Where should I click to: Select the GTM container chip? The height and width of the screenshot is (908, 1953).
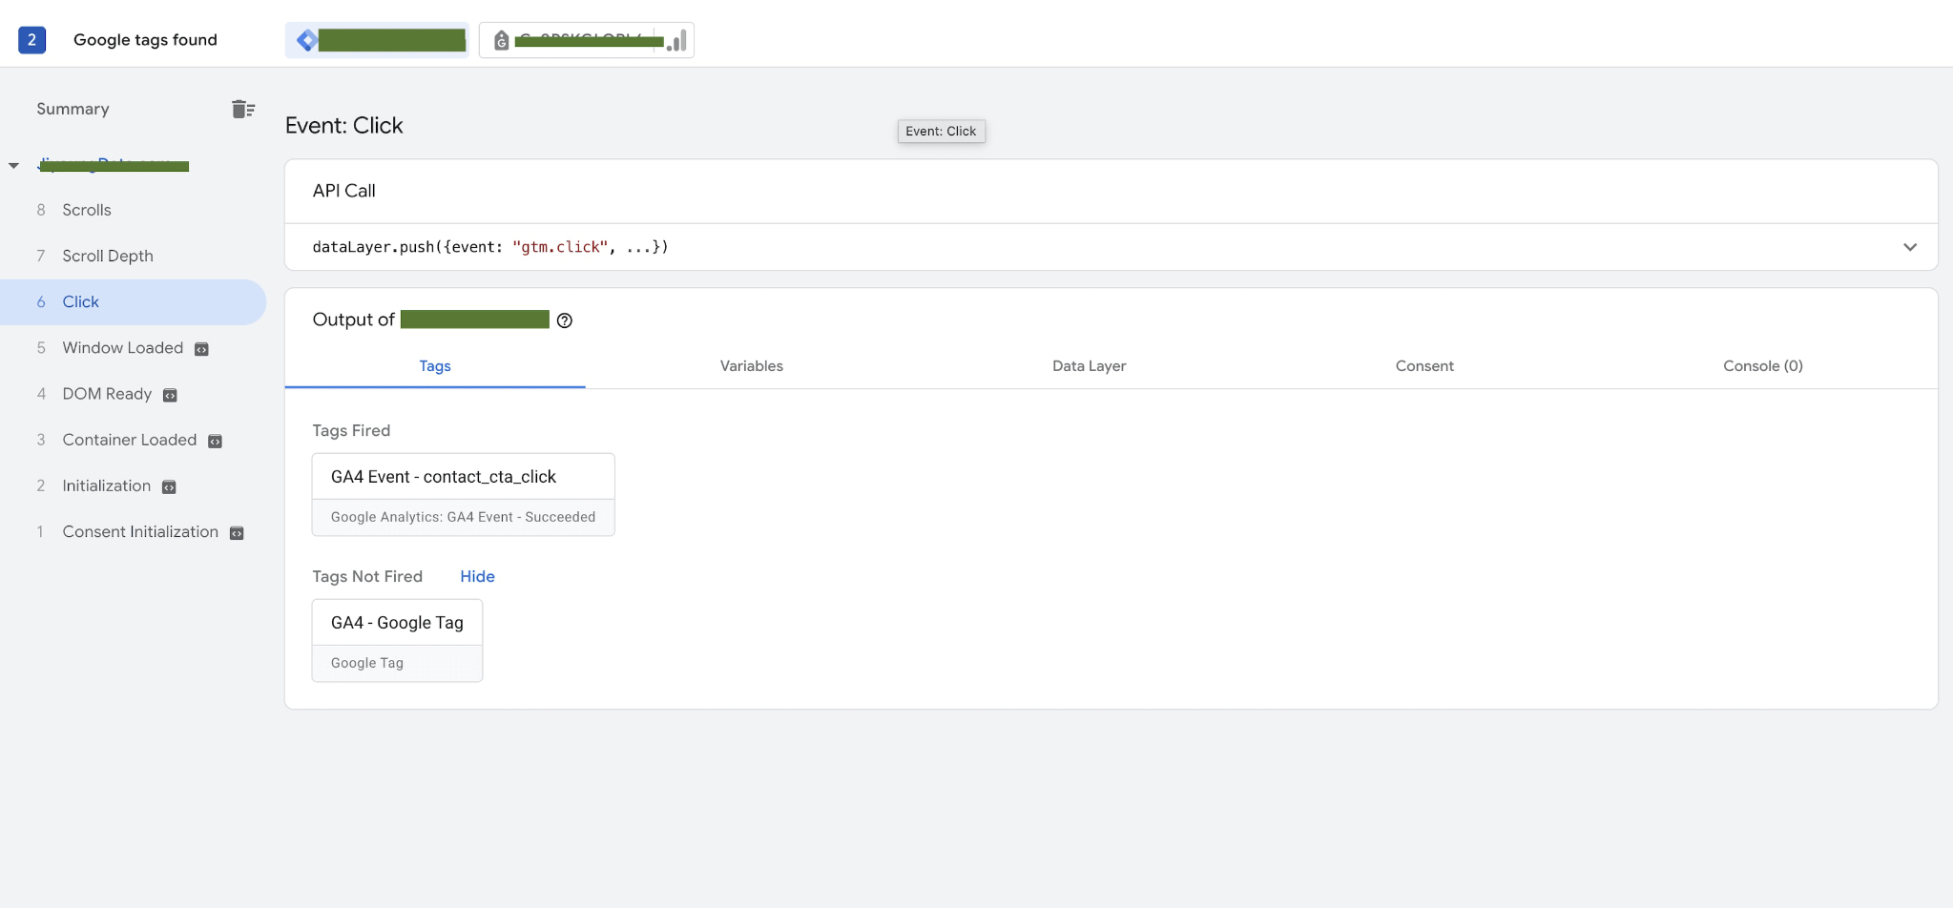coord(377,40)
